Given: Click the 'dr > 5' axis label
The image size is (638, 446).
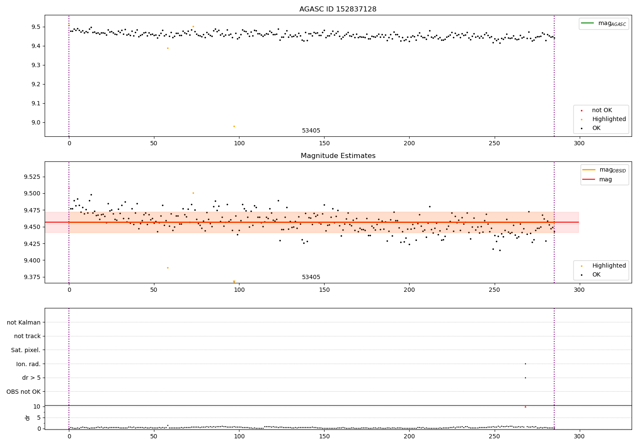Looking at the screenshot, I should [x=31, y=378].
